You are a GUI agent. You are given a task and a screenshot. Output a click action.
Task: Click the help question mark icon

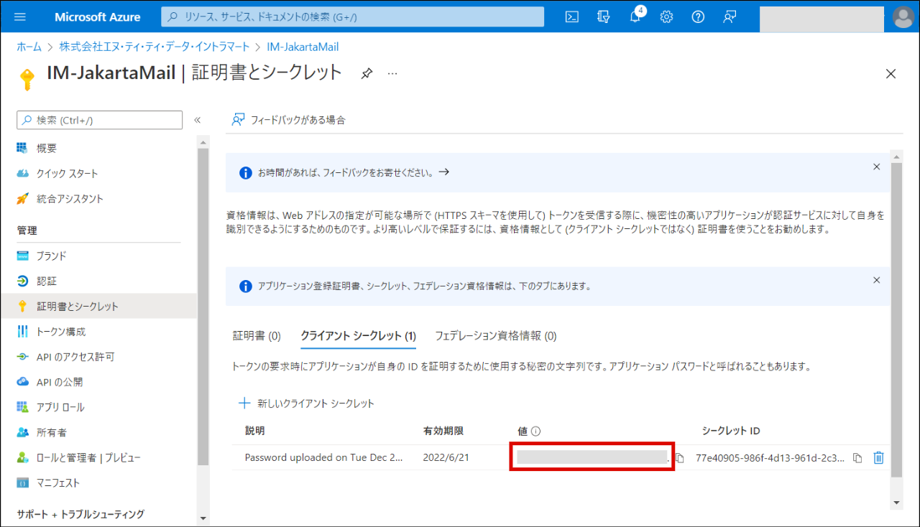[698, 17]
